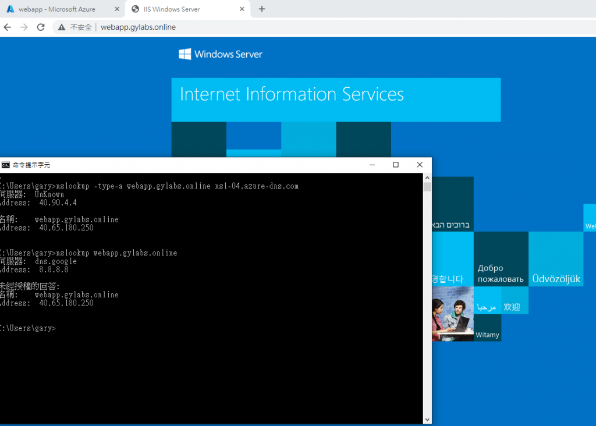Click the not secure warning icon
Image resolution: width=596 pixels, height=426 pixels.
(62, 27)
